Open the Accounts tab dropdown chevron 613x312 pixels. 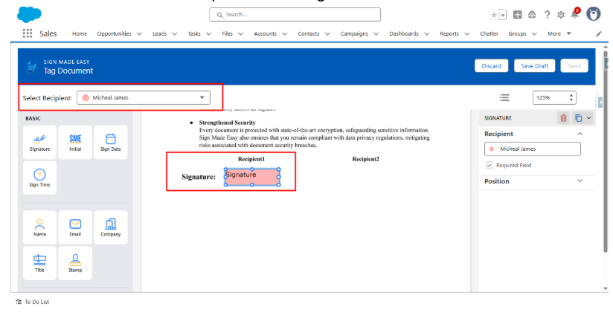[285, 34]
